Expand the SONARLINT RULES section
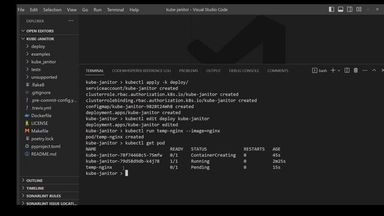Viewport: 384px width, 216px height. point(50,196)
